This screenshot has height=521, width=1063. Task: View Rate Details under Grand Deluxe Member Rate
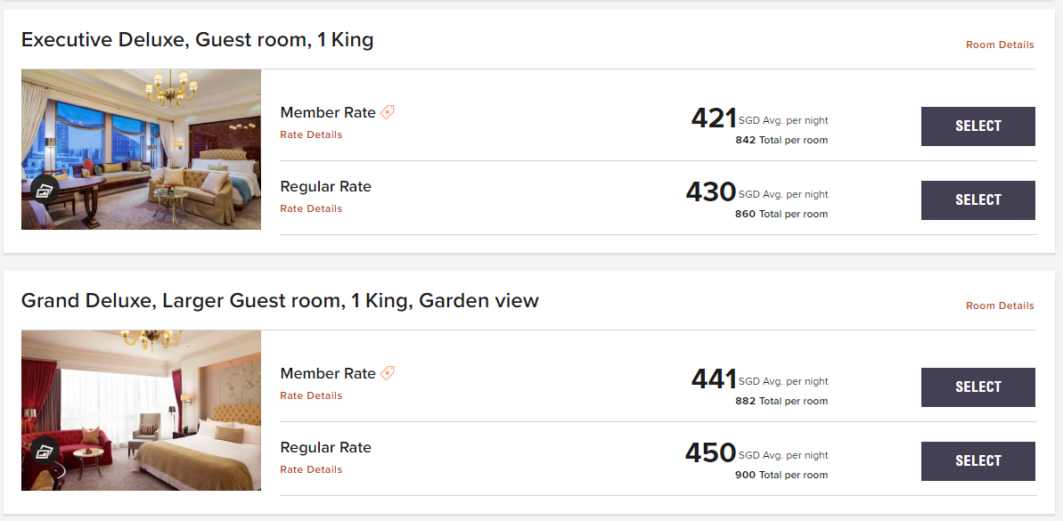pos(311,396)
